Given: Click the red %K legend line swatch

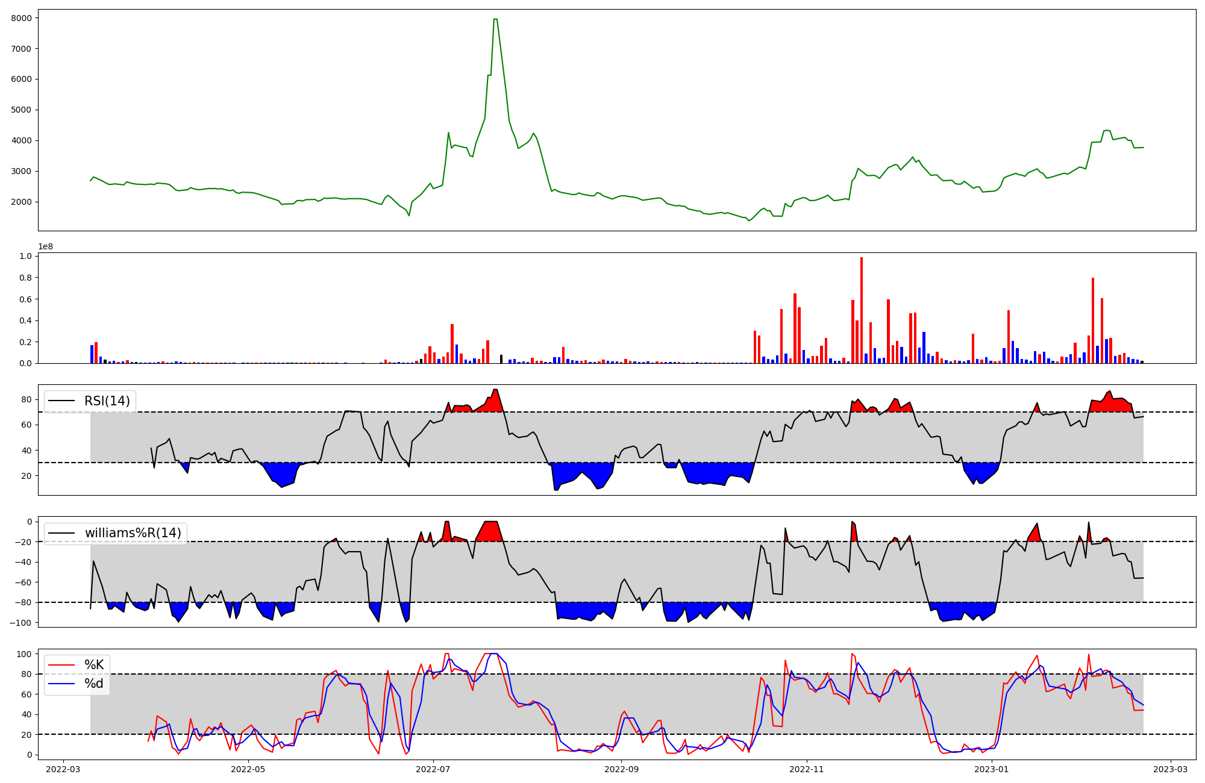Looking at the screenshot, I should click(x=61, y=665).
